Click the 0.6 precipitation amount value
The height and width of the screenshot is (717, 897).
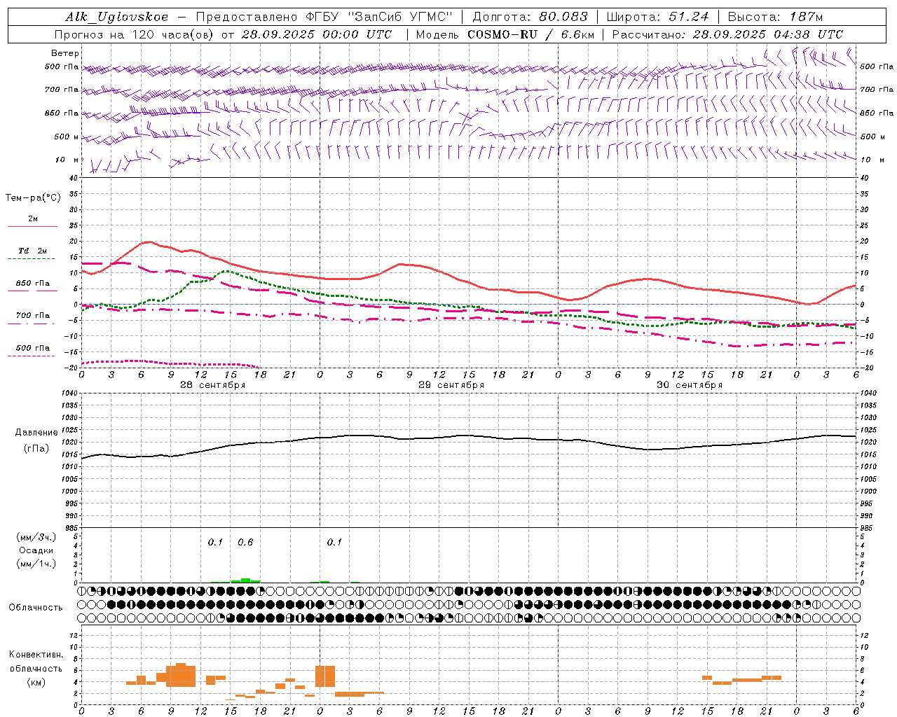(245, 542)
